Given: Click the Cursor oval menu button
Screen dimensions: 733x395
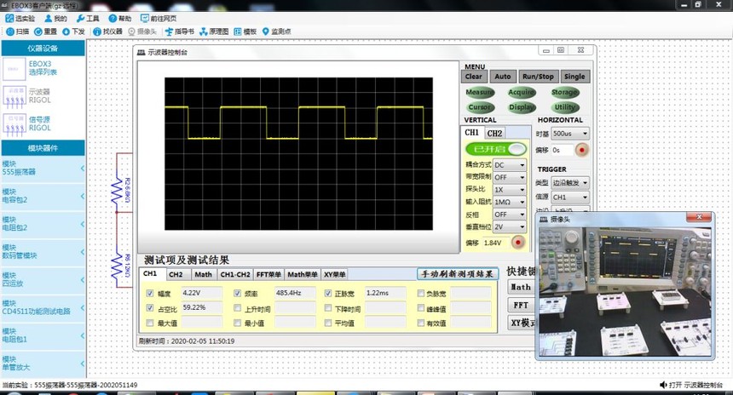Looking at the screenshot, I should 480,107.
